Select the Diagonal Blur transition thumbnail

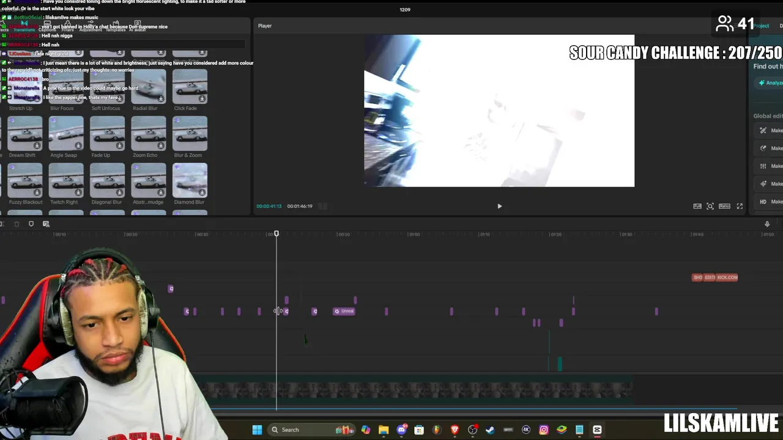[107, 180]
